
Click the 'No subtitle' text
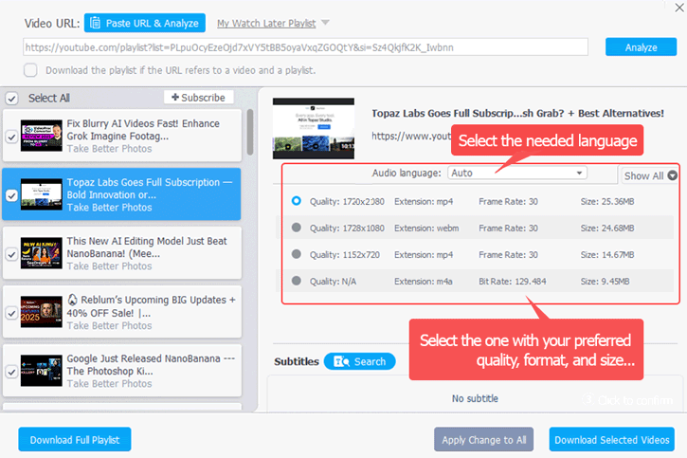[475, 398]
